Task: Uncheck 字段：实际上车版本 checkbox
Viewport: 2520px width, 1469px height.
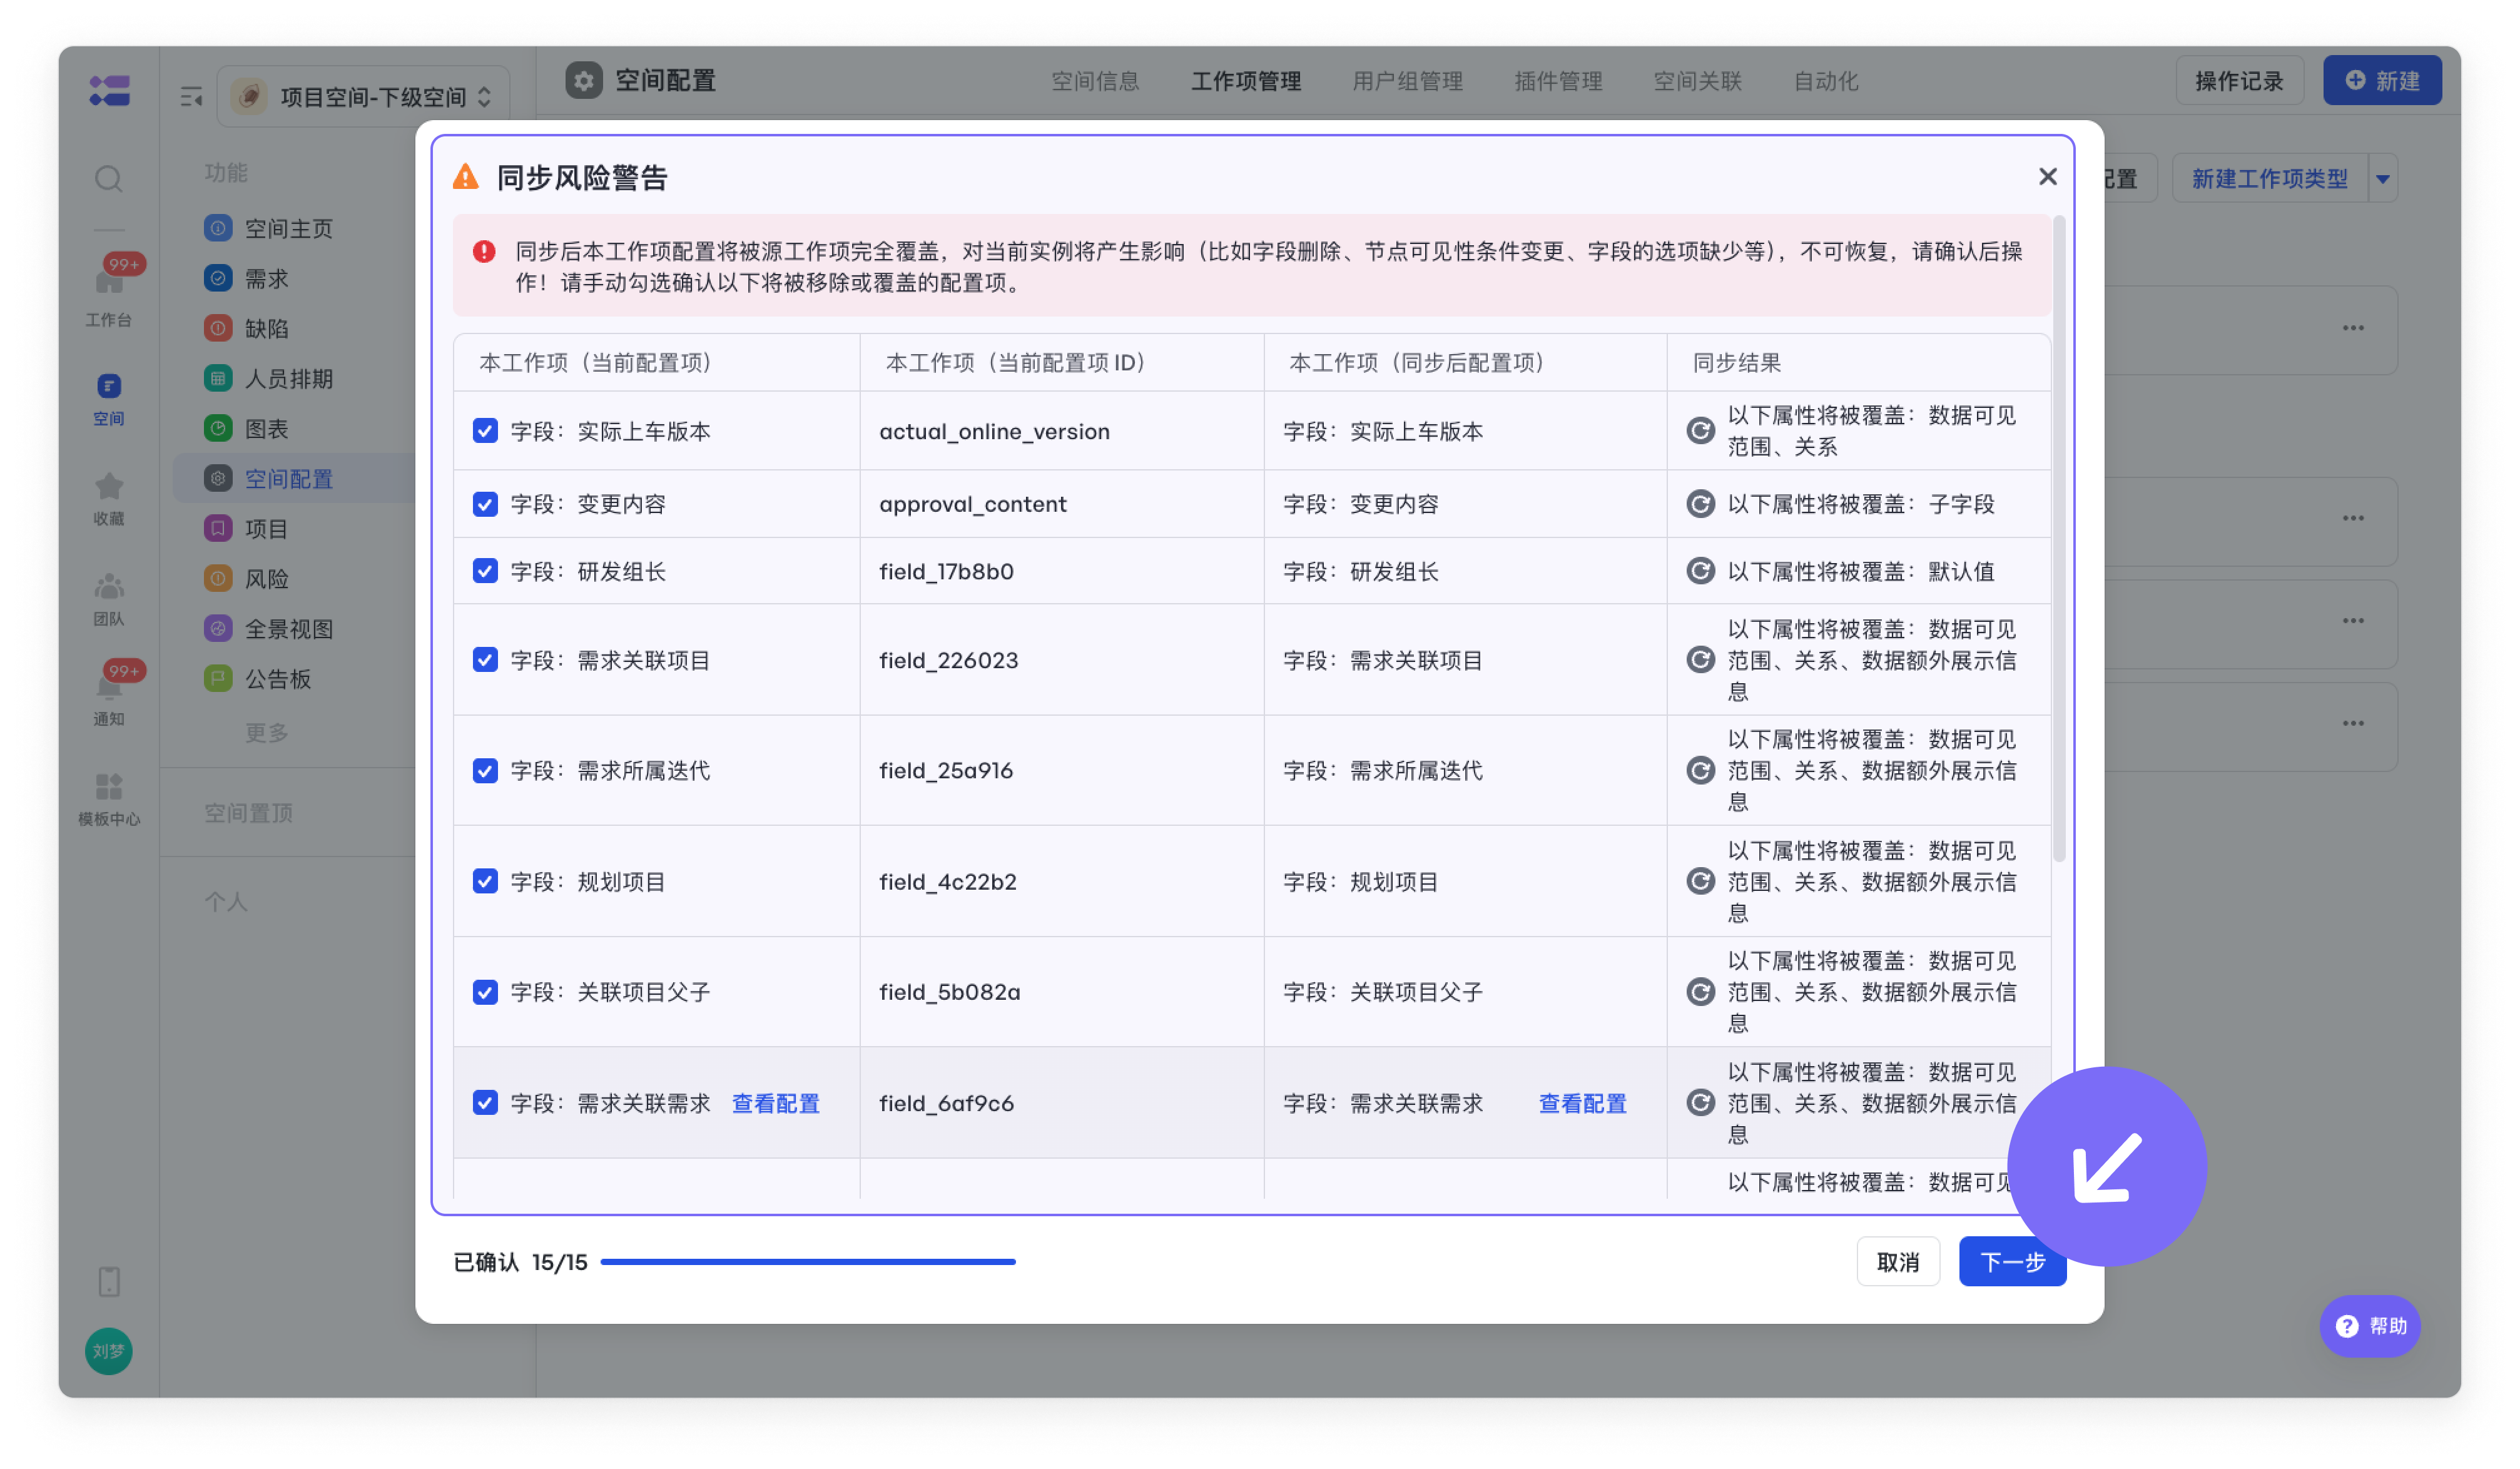Action: click(485, 431)
